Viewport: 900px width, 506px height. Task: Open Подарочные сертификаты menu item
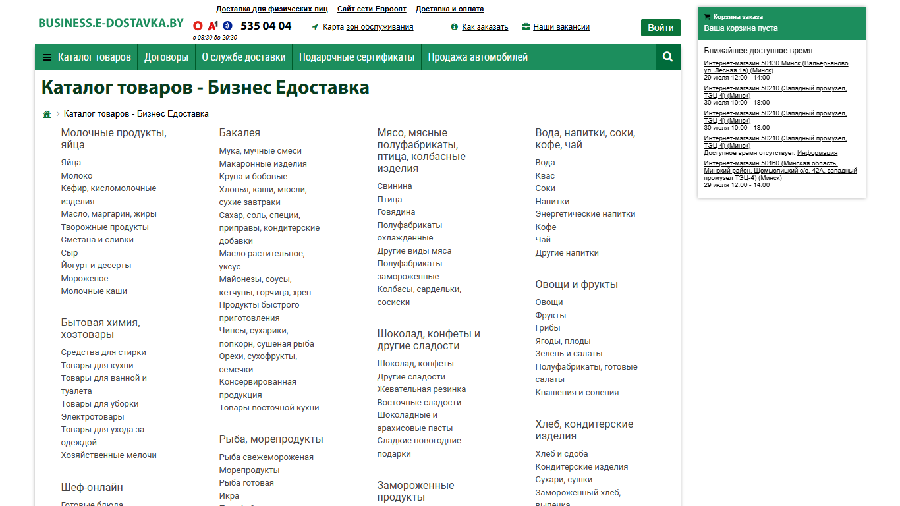click(x=356, y=57)
